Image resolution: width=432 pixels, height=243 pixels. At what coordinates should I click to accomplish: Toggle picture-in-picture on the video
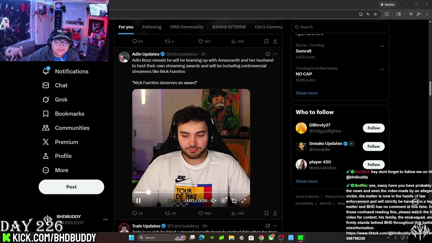click(234, 201)
